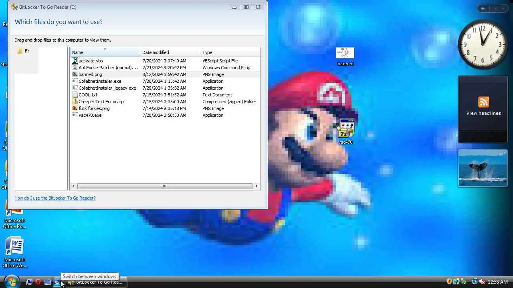Go to previous sidebar gadget page
This screenshot has height=288, width=513.
(495, 8)
